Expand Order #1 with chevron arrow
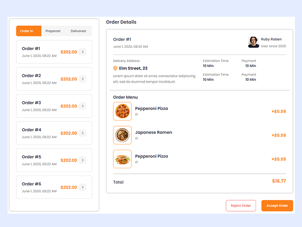The width and height of the screenshot is (302, 227). tap(83, 52)
